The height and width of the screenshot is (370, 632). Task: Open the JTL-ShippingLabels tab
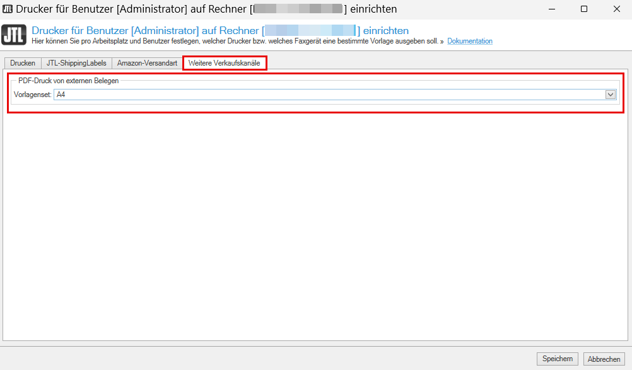(76, 63)
